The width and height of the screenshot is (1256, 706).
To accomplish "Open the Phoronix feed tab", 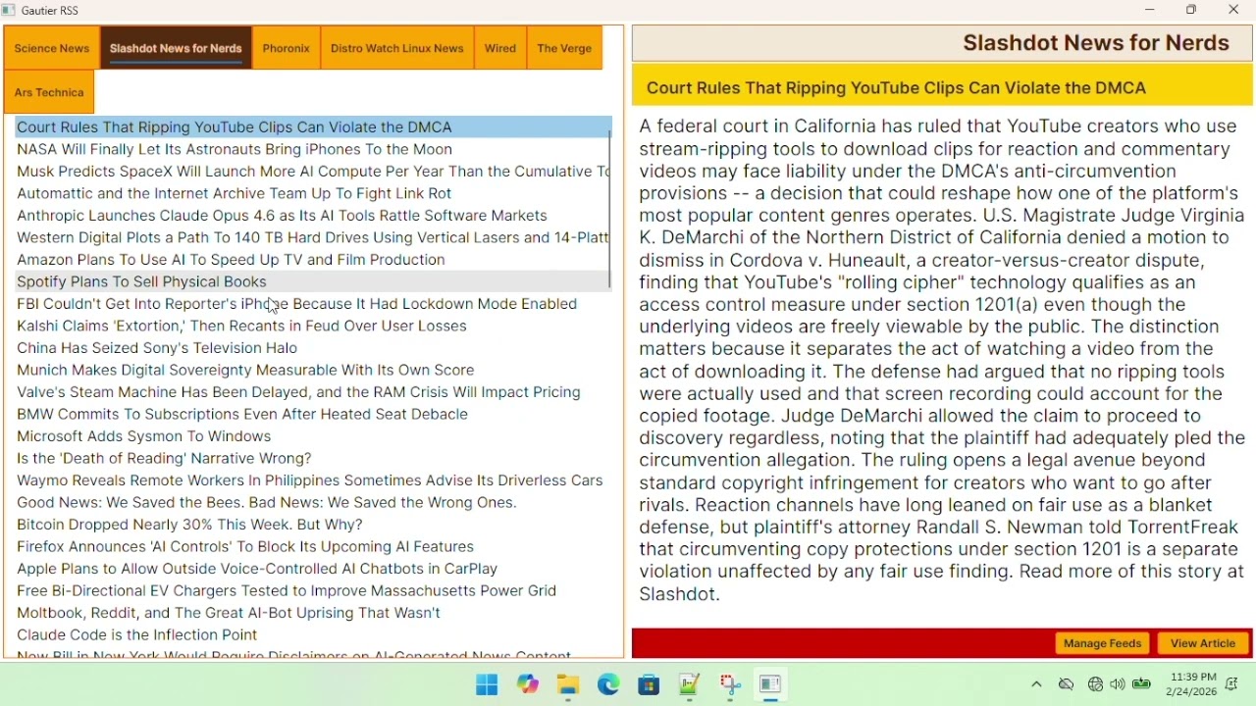I will click(287, 49).
